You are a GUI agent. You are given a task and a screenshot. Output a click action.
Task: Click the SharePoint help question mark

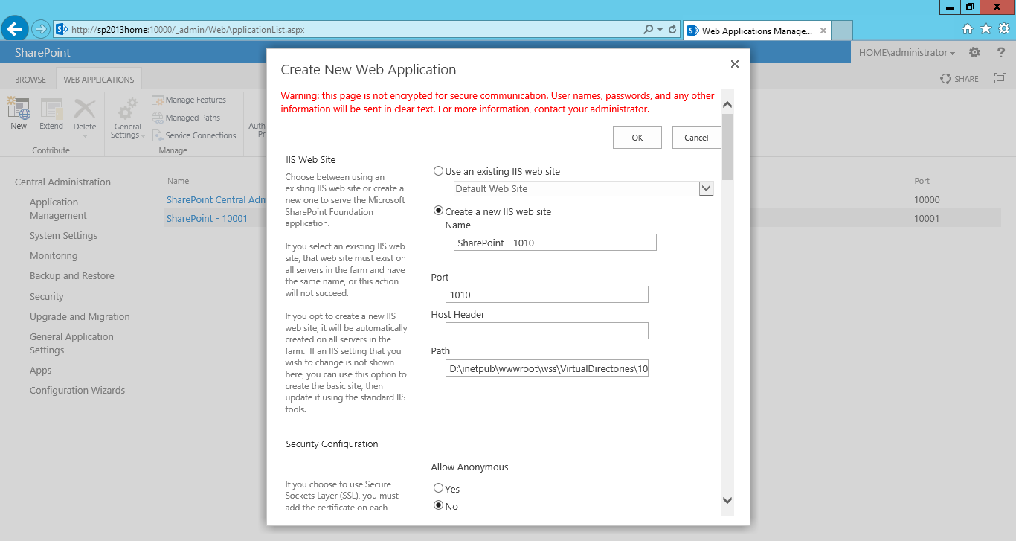click(1001, 53)
